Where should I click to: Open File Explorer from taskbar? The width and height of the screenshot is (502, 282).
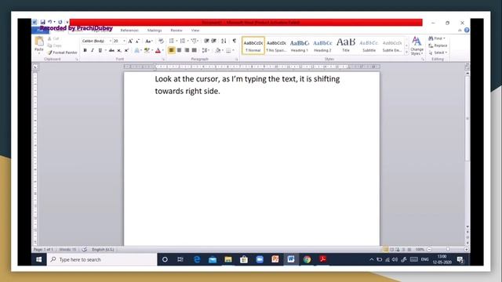coord(228,259)
